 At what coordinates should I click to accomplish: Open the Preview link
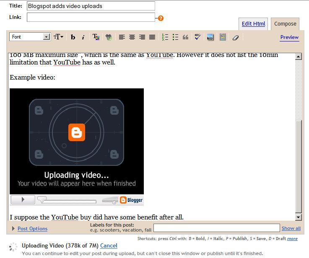(289, 37)
